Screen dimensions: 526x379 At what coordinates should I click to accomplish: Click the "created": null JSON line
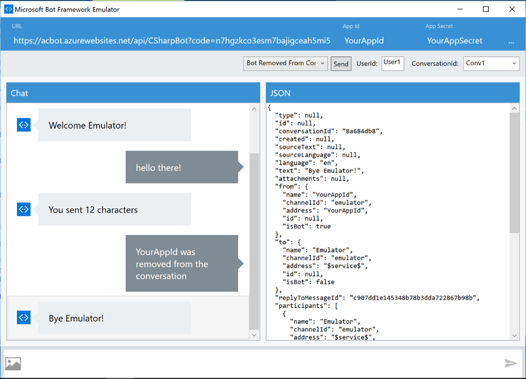[x=305, y=139]
